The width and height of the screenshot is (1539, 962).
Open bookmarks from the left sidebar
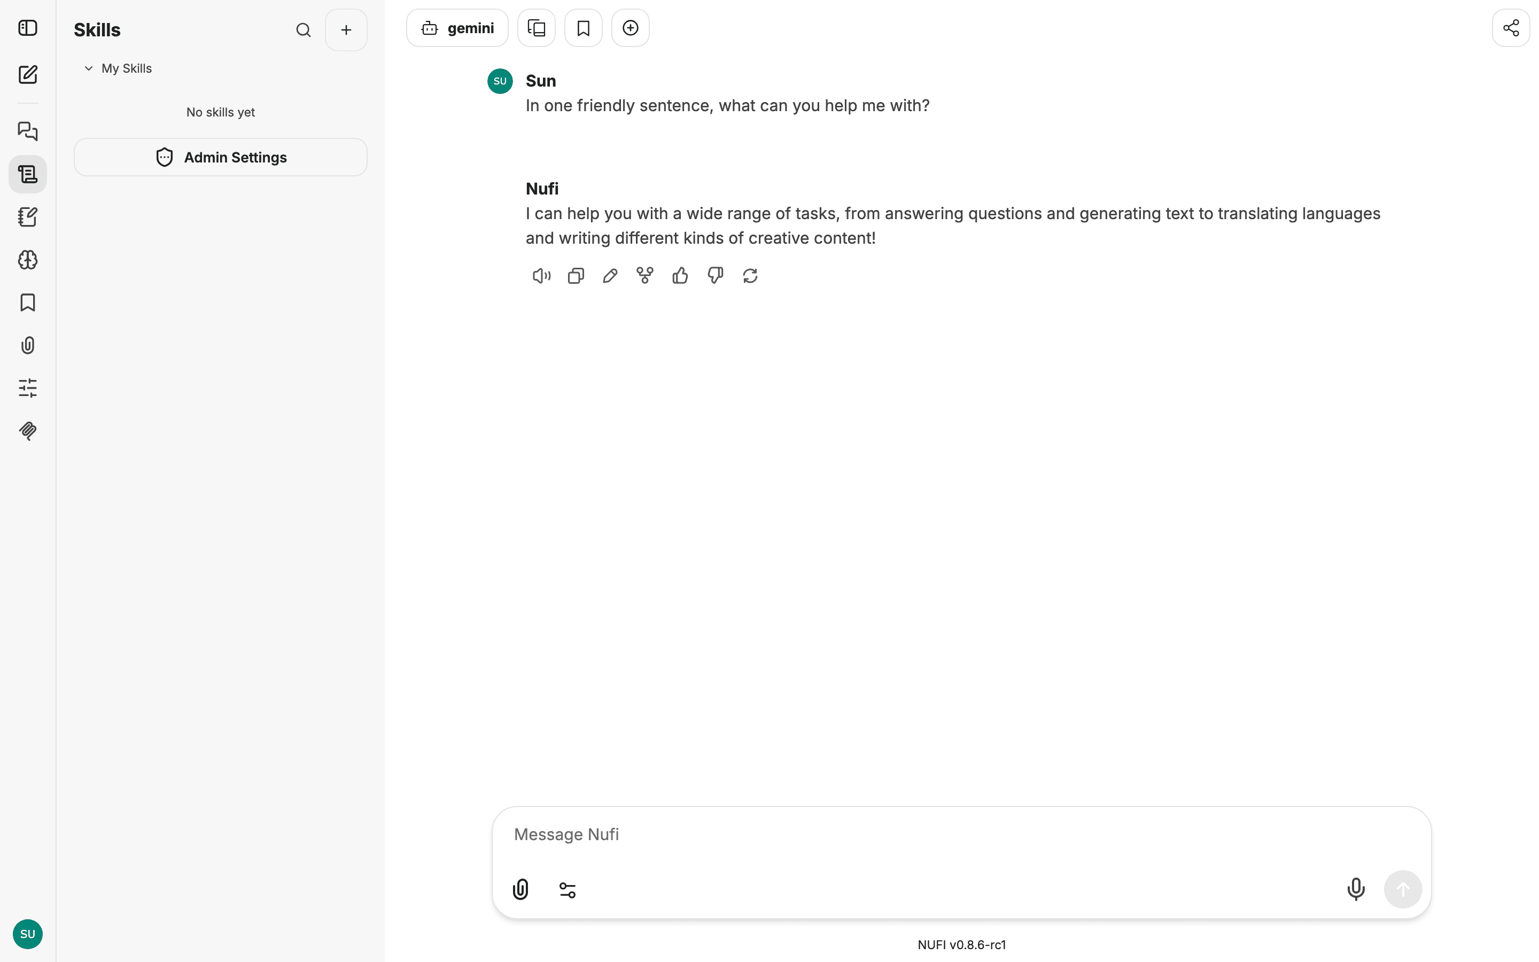(x=27, y=303)
